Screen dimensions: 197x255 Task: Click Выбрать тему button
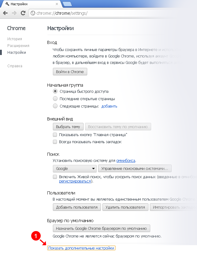point(68,127)
